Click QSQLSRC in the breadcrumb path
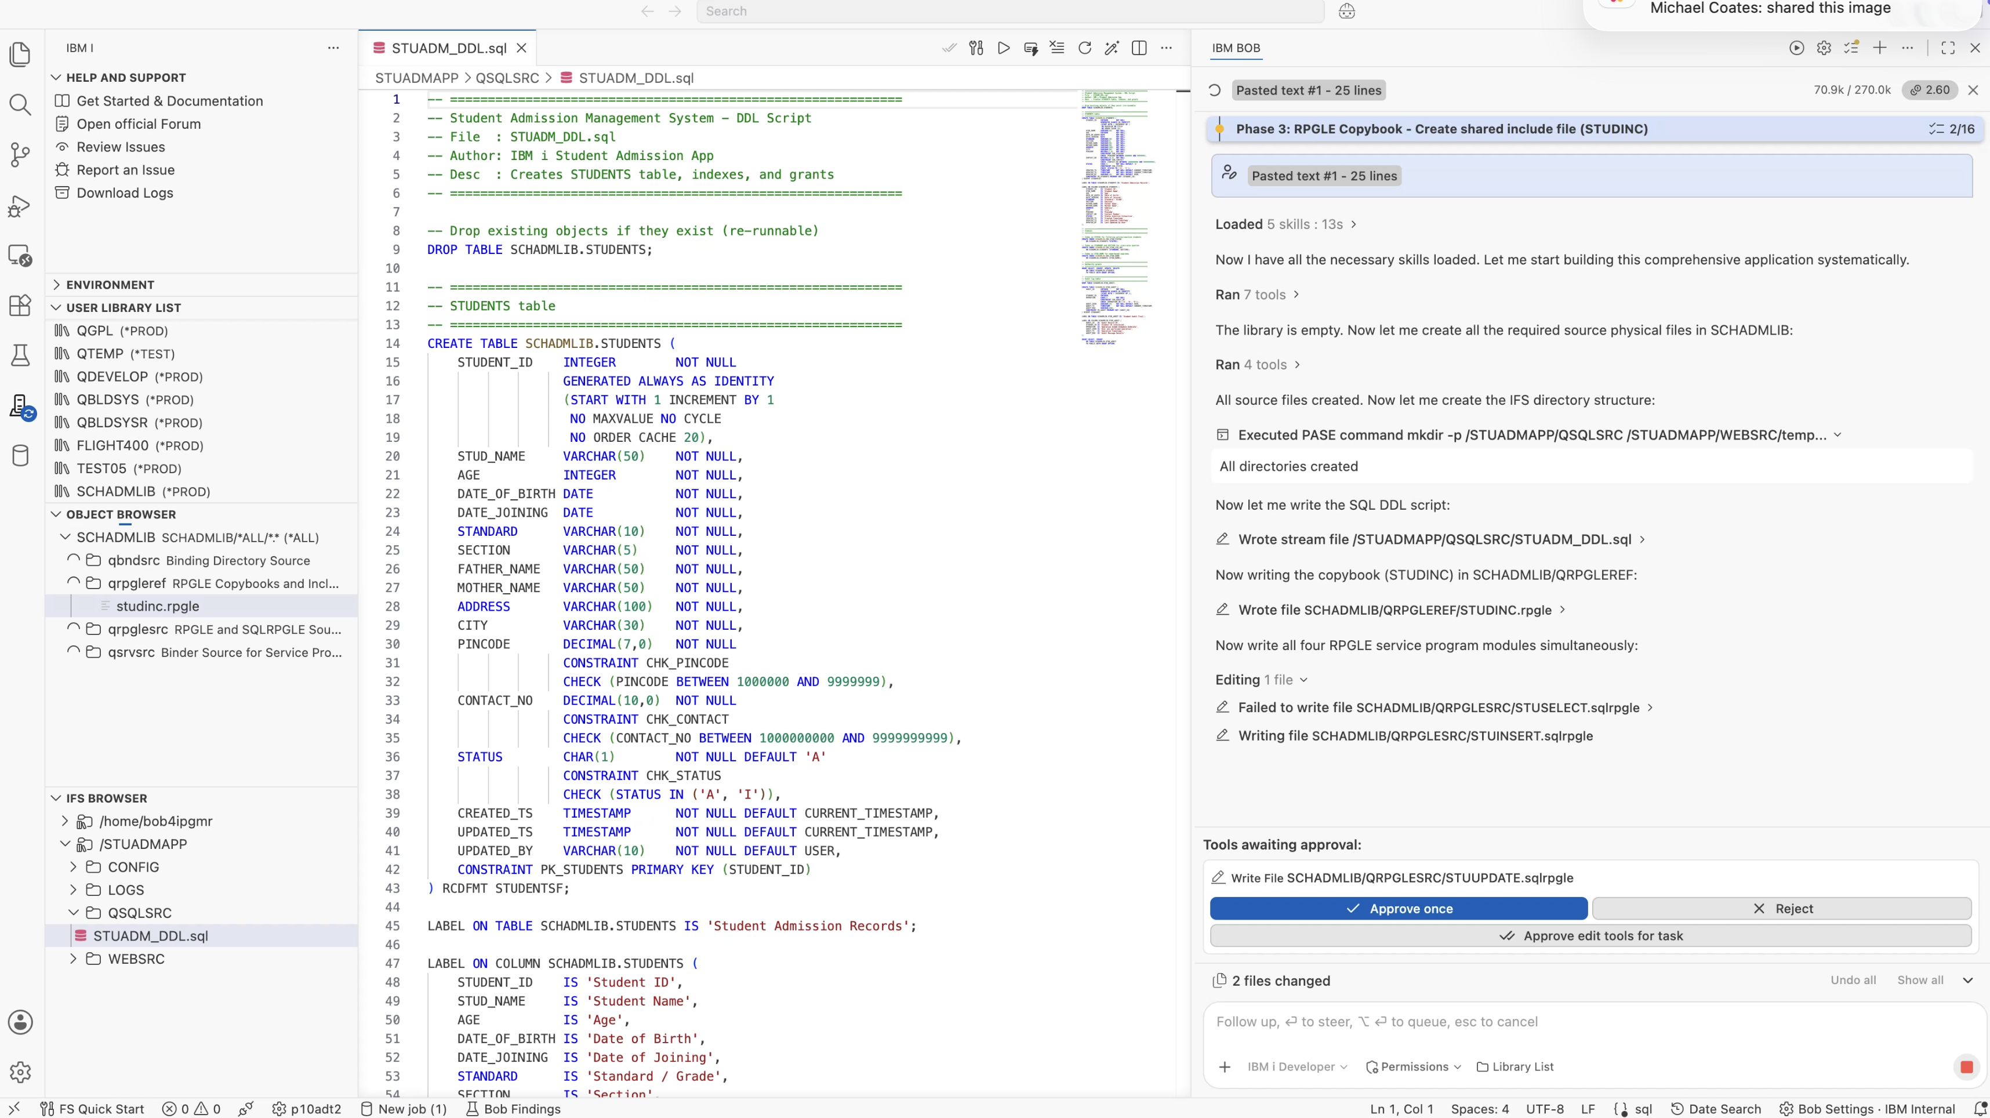This screenshot has width=1990, height=1118. [507, 78]
